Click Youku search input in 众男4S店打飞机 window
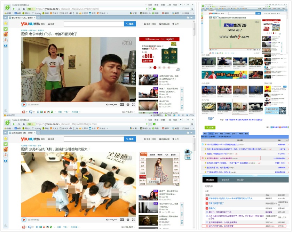 point(94,139)
